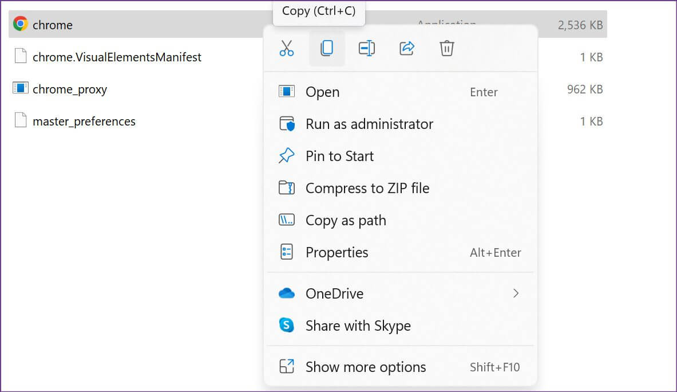Click the Pin to Start pin icon
This screenshot has height=392, width=677.
click(286, 155)
